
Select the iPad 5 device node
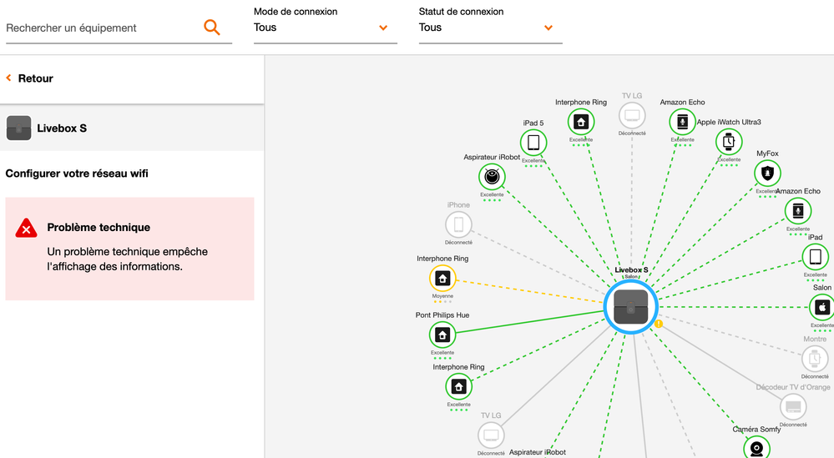[x=533, y=143]
